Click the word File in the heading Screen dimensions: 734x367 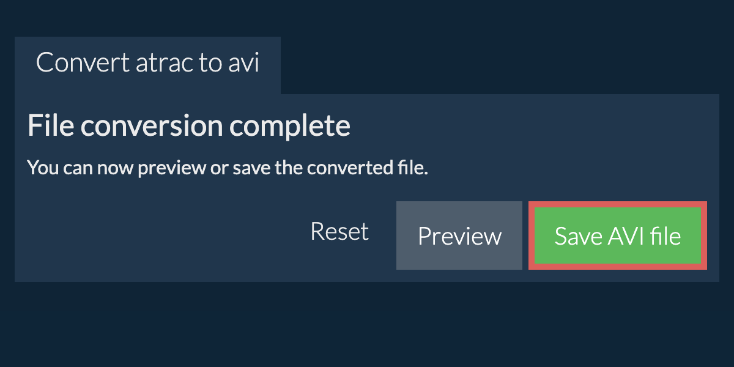50,127
